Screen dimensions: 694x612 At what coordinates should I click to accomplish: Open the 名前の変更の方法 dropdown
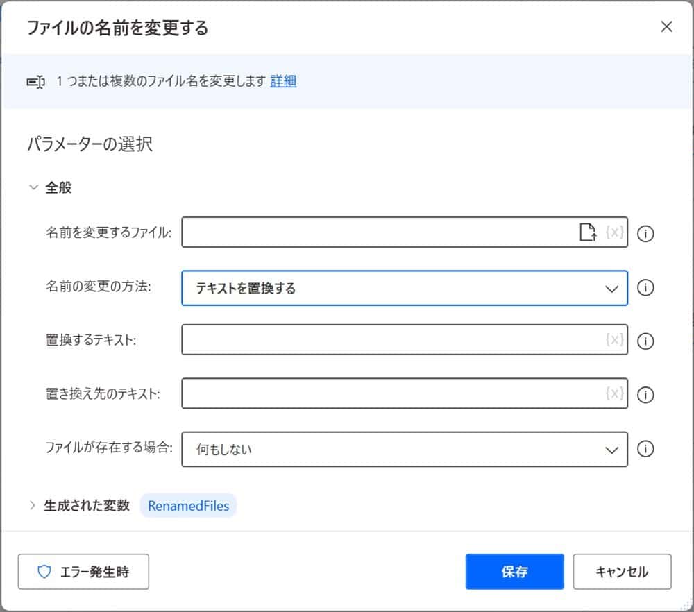pos(611,288)
